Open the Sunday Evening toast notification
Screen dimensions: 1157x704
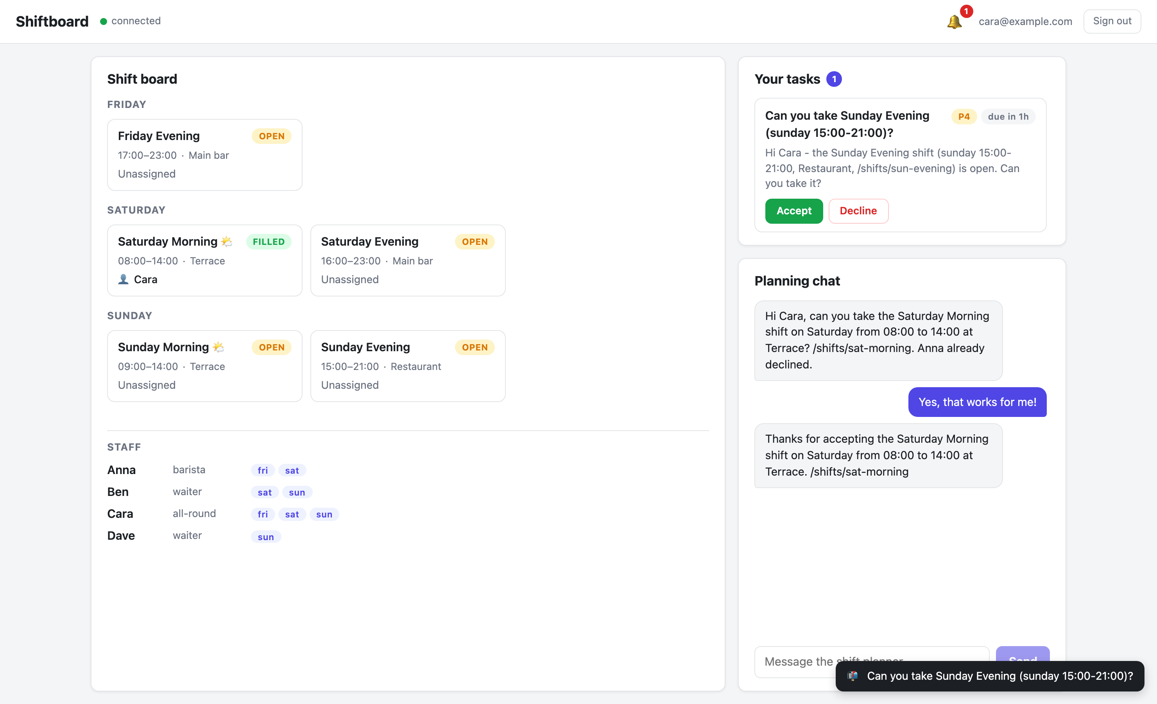(989, 676)
